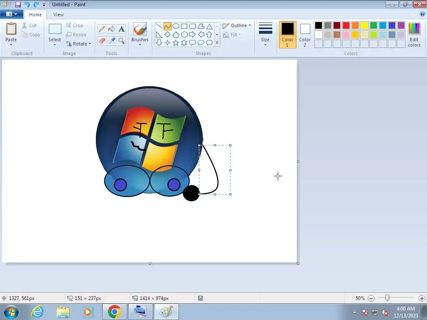Choose the Rounded rectangular callout shape

click(193, 43)
